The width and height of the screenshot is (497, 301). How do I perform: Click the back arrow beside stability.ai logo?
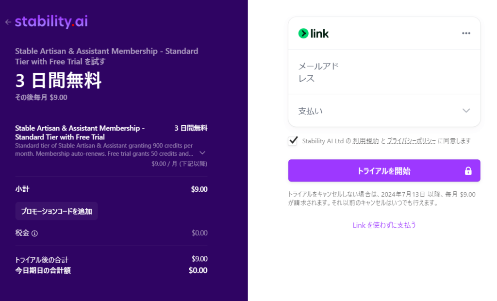pos(8,22)
